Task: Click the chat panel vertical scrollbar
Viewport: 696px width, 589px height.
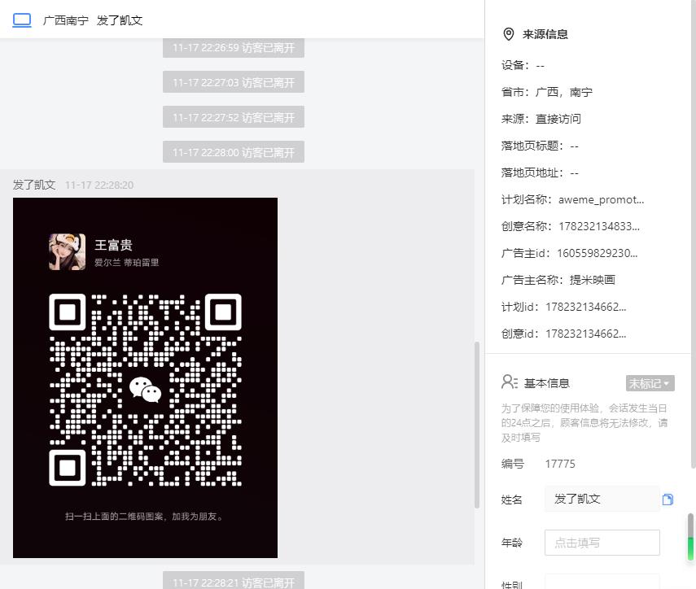Action: click(477, 425)
